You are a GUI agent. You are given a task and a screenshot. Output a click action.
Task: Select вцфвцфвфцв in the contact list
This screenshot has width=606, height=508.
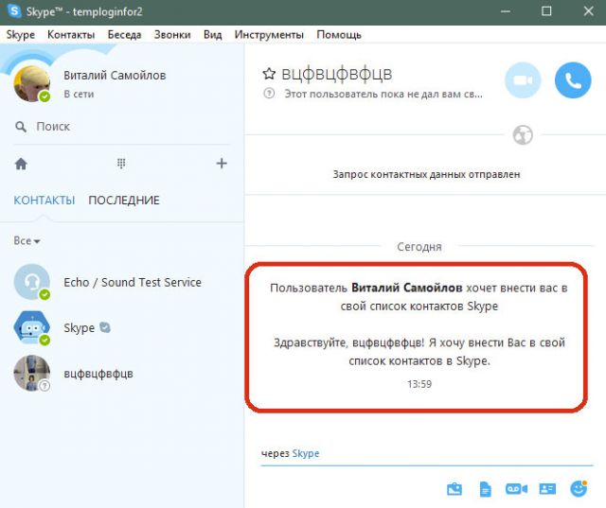122,374
